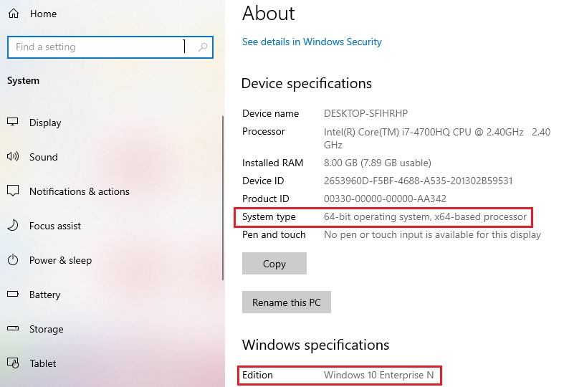
Task: Click the Rename this PC button
Action: (x=286, y=302)
